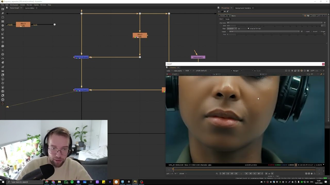Open Spotify from the taskbar

click(72, 182)
